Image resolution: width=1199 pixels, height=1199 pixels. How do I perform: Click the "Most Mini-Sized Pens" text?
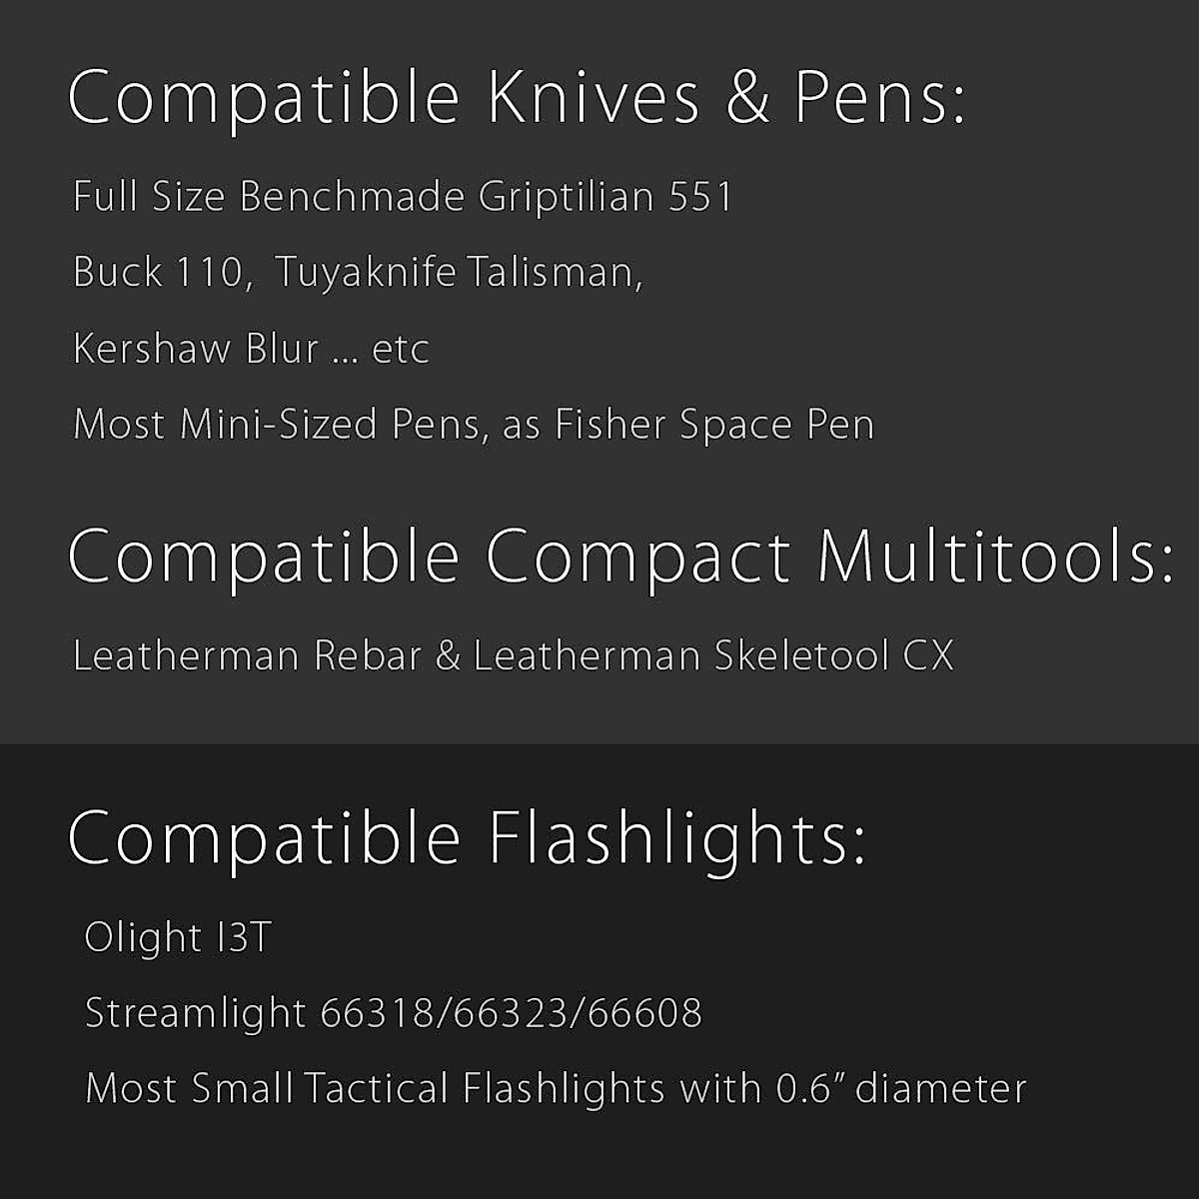280,425
